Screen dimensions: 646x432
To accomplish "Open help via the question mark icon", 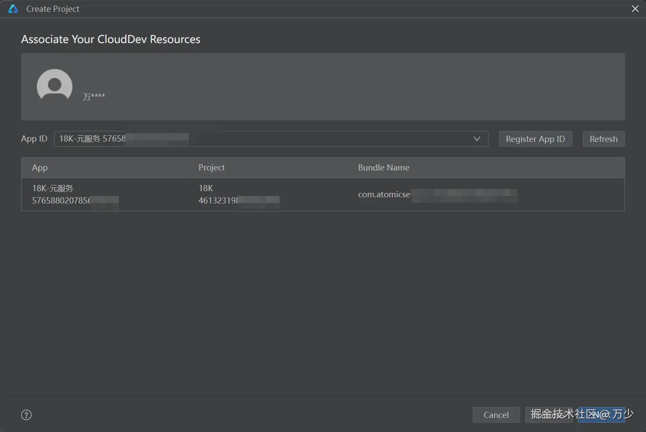I will [26, 415].
